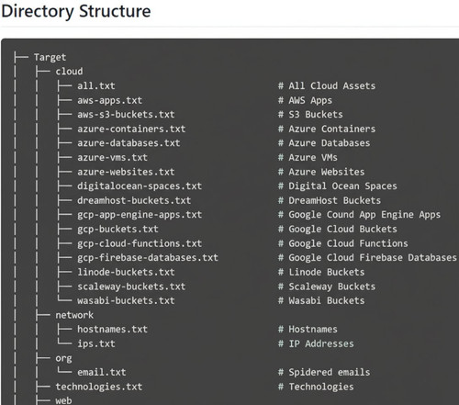Click the '# Google Cloud Buckets' comment

coord(337,229)
